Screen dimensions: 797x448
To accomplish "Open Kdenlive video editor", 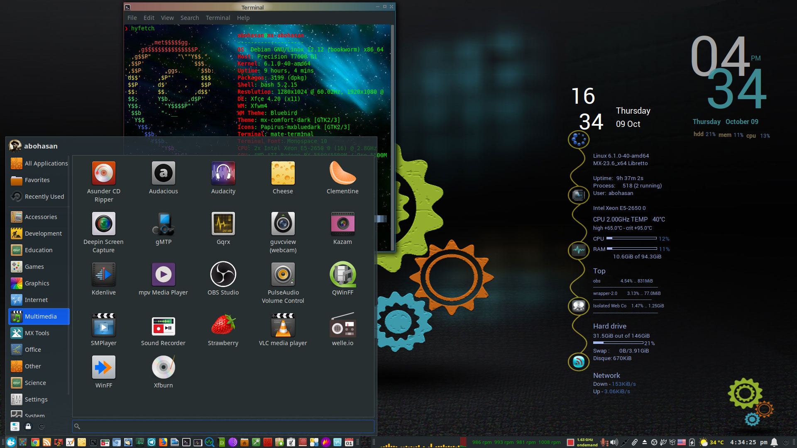I will pos(103,278).
